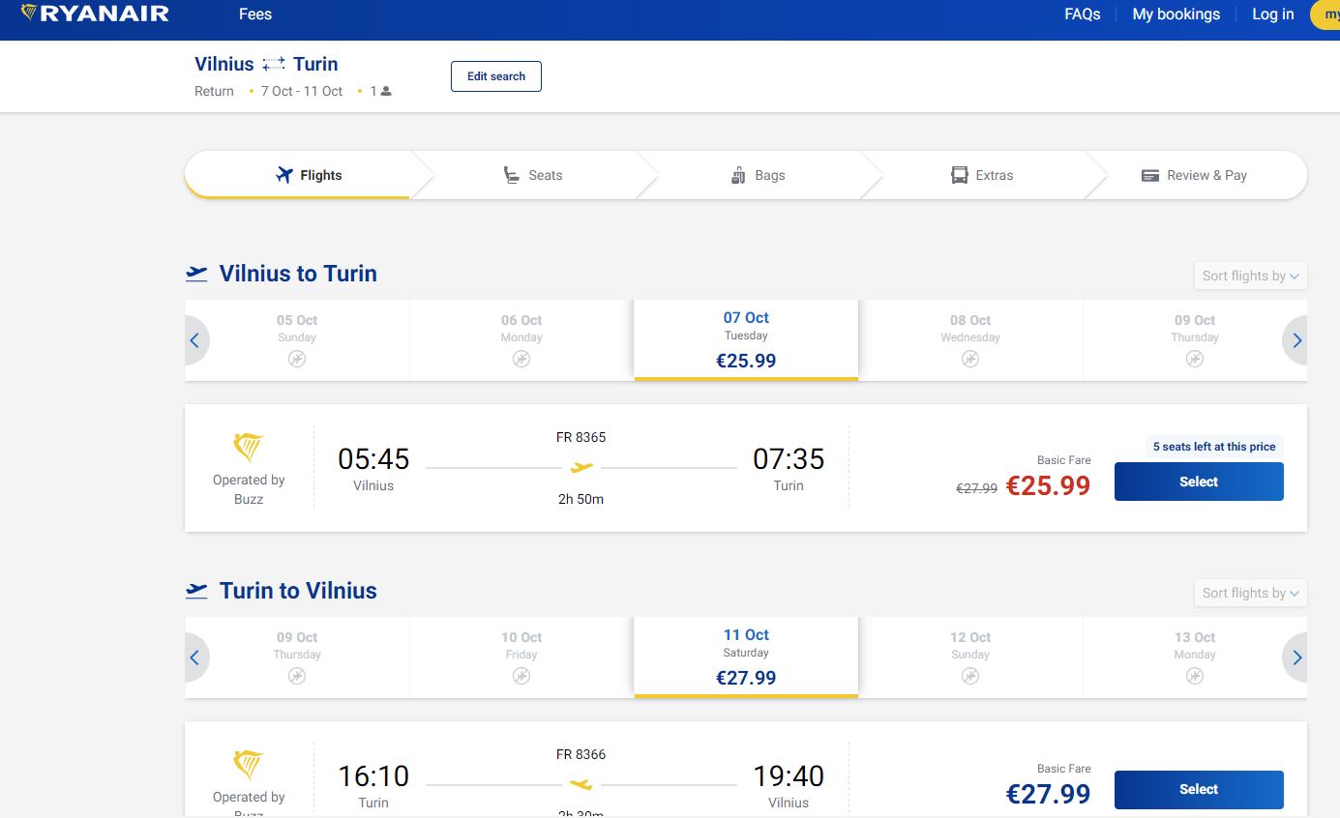Select the Extras step tab

(982, 175)
